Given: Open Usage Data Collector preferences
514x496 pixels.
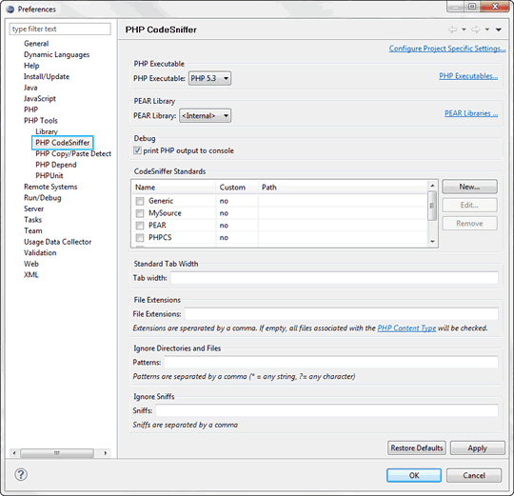Looking at the screenshot, I should click(58, 242).
